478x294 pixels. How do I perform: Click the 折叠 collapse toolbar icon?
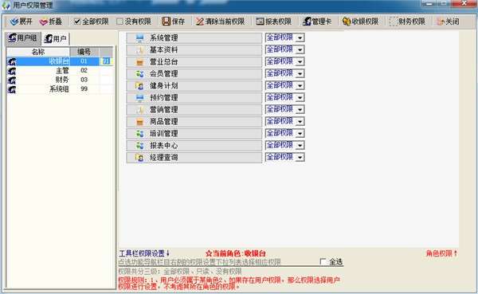pos(44,22)
